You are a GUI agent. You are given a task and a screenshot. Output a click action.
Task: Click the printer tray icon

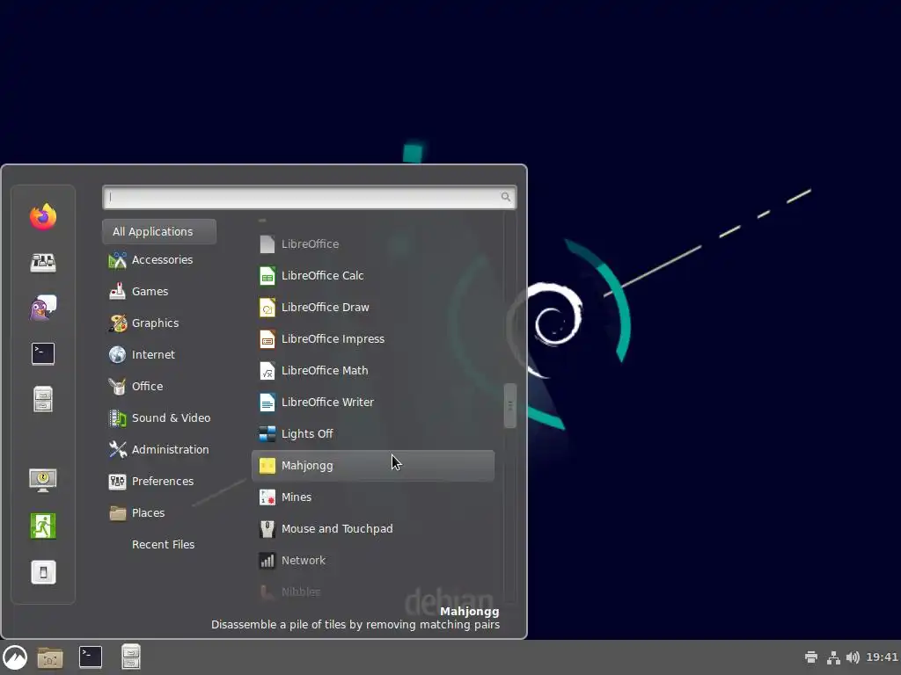811,657
